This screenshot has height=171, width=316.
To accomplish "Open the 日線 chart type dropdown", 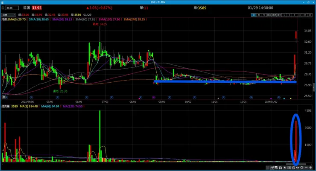I will point(9,14).
